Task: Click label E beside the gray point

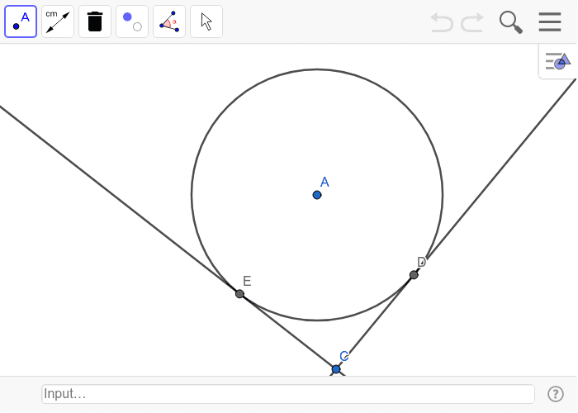Action: point(247,281)
